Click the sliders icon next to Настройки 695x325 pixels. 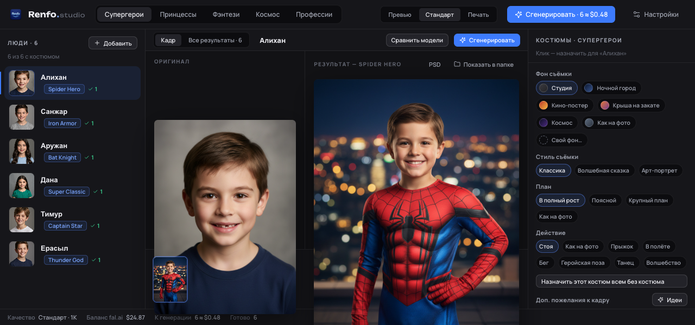pos(636,15)
